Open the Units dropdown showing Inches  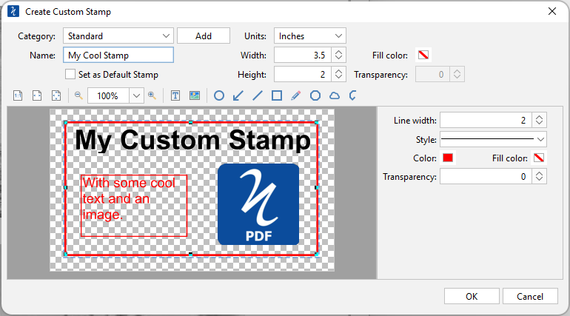tap(309, 36)
